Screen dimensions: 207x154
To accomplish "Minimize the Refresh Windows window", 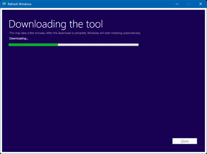I will 177,4.
